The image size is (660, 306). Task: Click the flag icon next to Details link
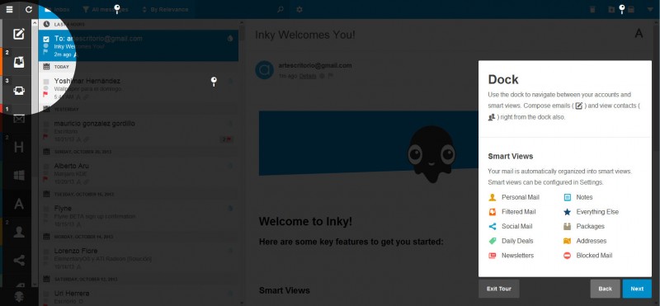pyautogui.click(x=331, y=76)
